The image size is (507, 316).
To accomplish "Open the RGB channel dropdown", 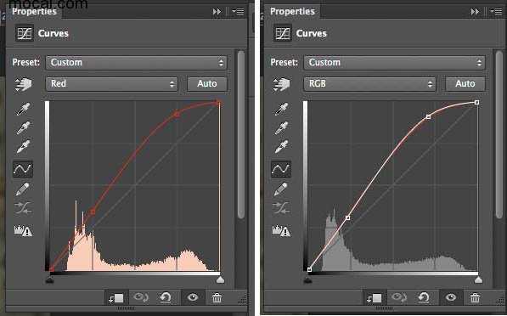I will [x=369, y=84].
